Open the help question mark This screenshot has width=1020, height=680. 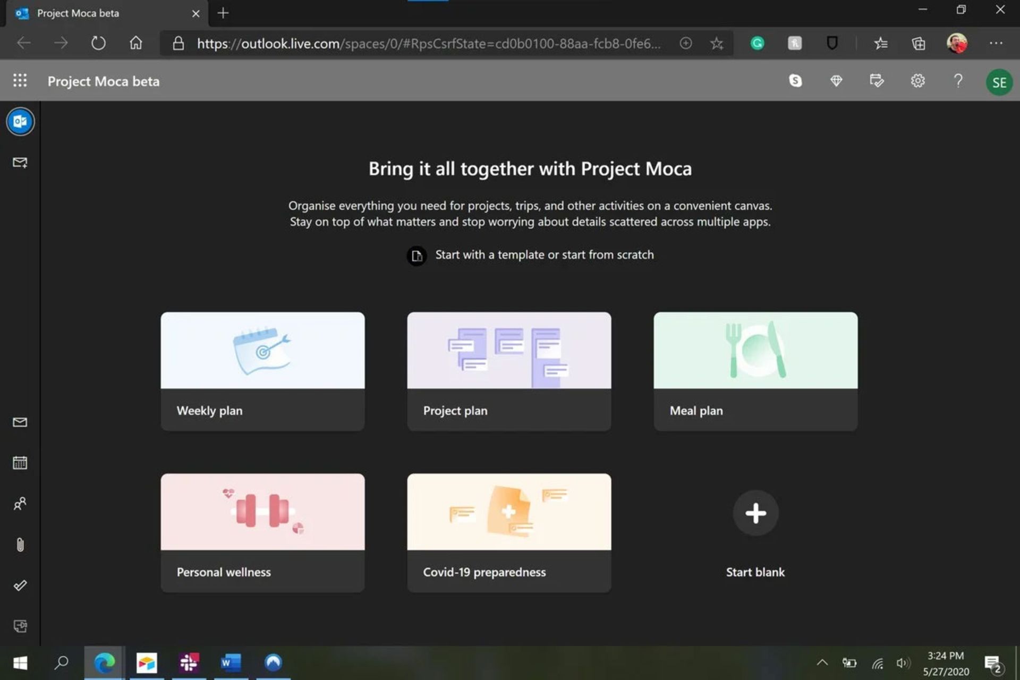(958, 81)
